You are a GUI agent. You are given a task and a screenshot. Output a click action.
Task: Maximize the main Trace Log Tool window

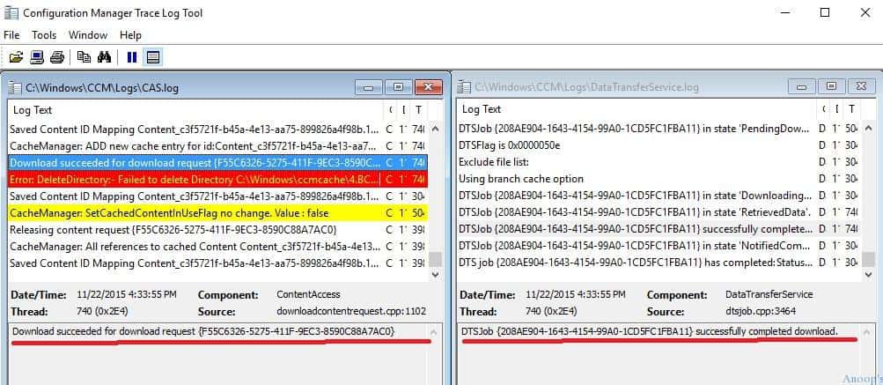pyautogui.click(x=825, y=12)
